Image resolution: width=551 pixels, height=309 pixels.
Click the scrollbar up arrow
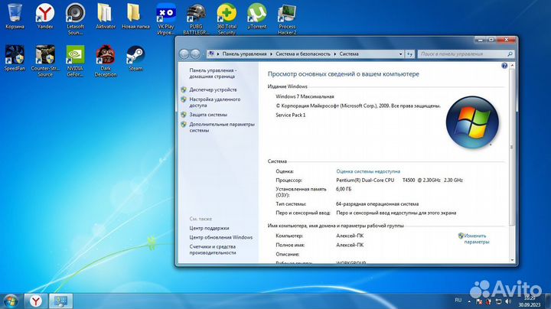click(x=512, y=65)
